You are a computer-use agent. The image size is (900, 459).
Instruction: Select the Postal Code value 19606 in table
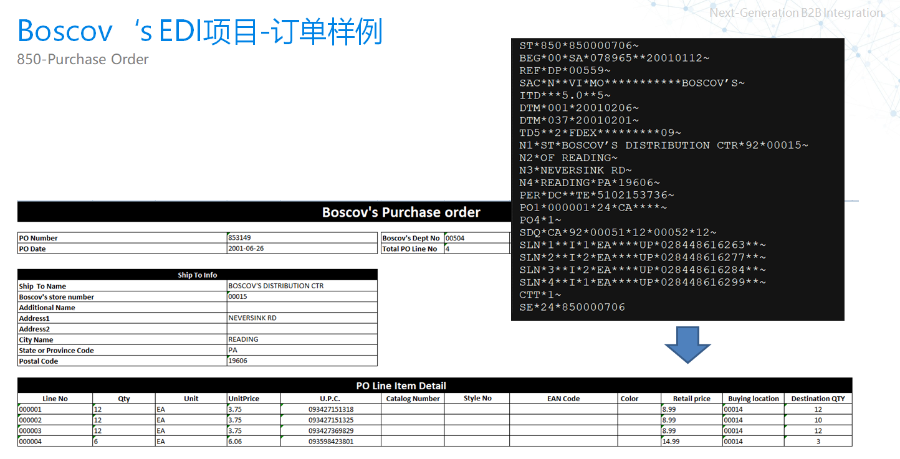click(x=302, y=361)
